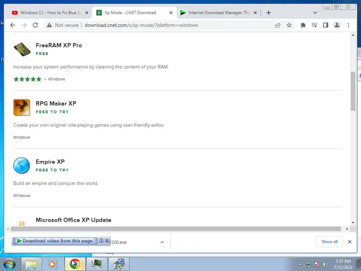Image resolution: width=361 pixels, height=271 pixels.
Task: Click the network tray icon
Action: pyautogui.click(x=308, y=264)
